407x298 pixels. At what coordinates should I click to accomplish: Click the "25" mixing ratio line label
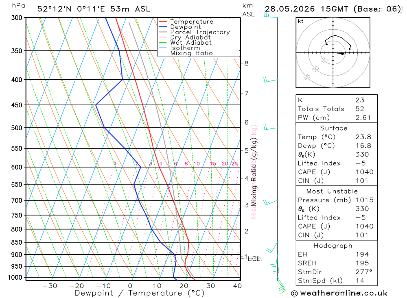235,164
